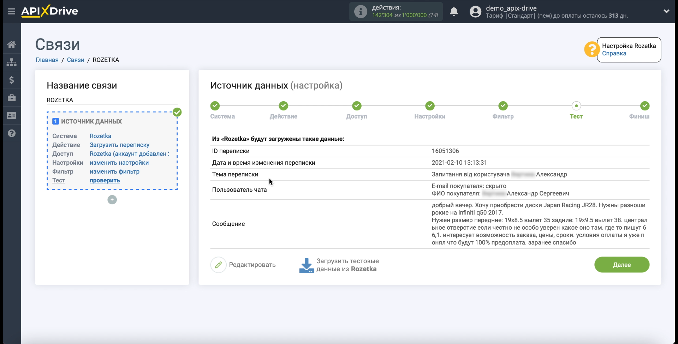Click the demo_apix-drive username
The height and width of the screenshot is (344, 678).
click(511, 8)
